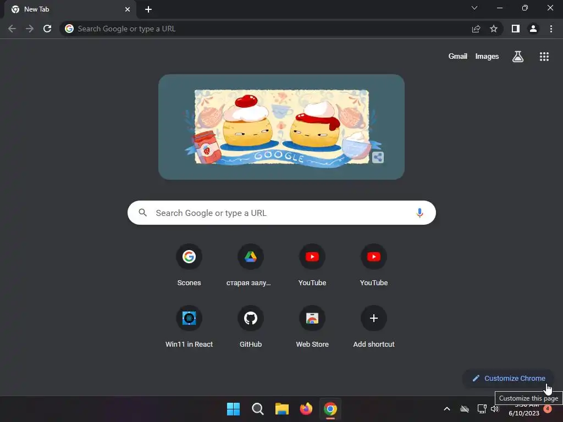
Task: Share the Google Doodle via share icon
Action: click(378, 157)
